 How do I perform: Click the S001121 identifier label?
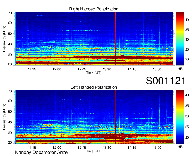tap(165, 81)
